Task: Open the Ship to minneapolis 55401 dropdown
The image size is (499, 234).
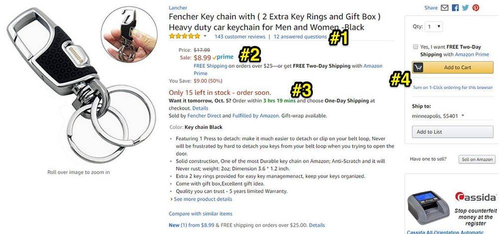Action: pyautogui.click(x=438, y=116)
